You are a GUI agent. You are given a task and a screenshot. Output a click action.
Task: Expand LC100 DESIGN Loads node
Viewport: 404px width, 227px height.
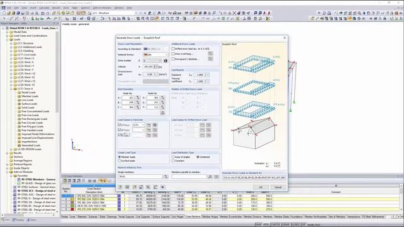tap(11, 149)
